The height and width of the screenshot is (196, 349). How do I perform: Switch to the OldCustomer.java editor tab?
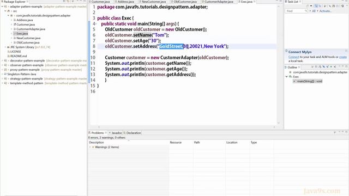tap(185, 2)
